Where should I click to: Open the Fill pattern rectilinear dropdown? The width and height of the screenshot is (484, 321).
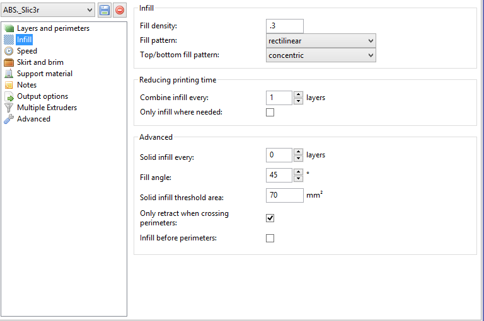point(321,41)
